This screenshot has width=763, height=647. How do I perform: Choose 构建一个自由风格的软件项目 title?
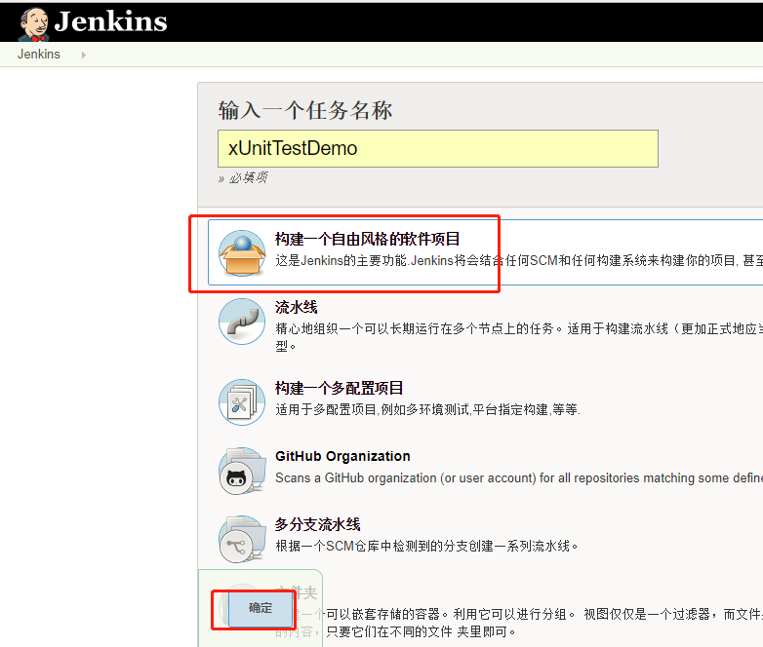tap(368, 239)
